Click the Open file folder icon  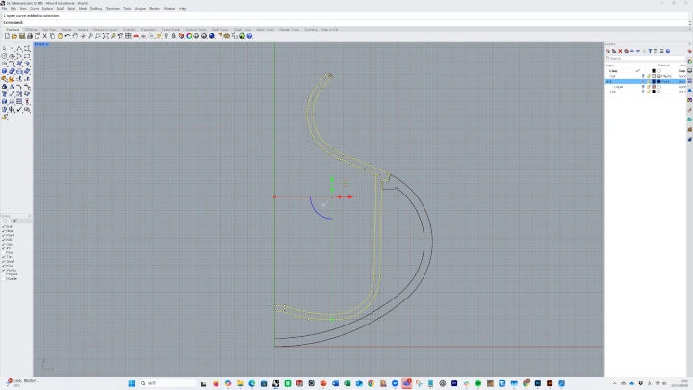tap(14, 36)
